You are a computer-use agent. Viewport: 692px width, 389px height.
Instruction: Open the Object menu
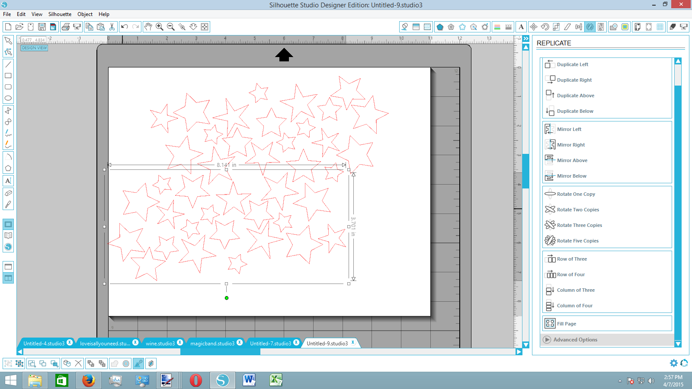coord(85,14)
